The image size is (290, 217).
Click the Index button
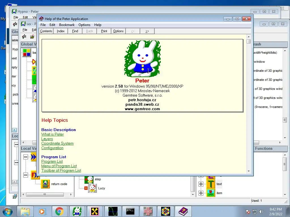tap(61, 31)
